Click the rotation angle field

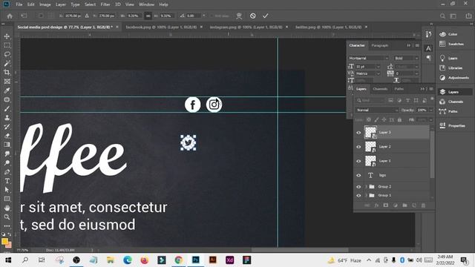pos(193,16)
